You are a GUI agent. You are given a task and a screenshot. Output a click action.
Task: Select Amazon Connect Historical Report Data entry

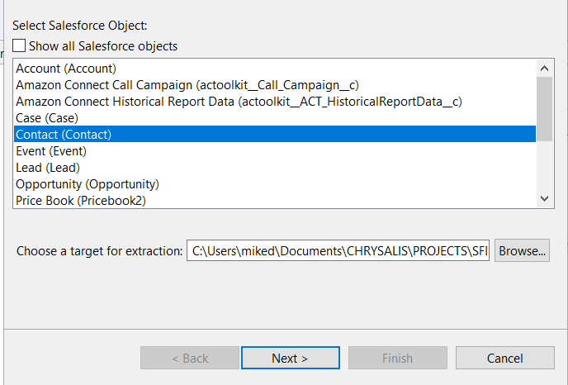point(275,102)
